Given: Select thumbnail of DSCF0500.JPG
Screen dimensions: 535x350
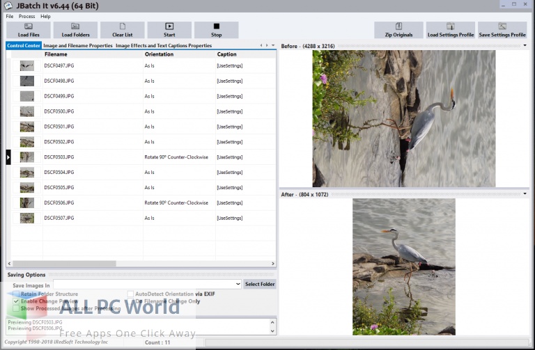Looking at the screenshot, I should 27,111.
